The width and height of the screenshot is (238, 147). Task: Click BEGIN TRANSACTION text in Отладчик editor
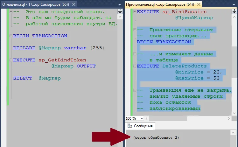[x=40, y=36]
